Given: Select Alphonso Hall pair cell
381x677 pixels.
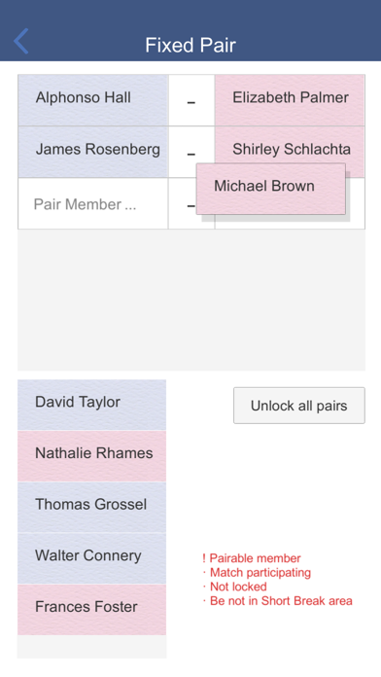Looking at the screenshot, I should pos(92,100).
